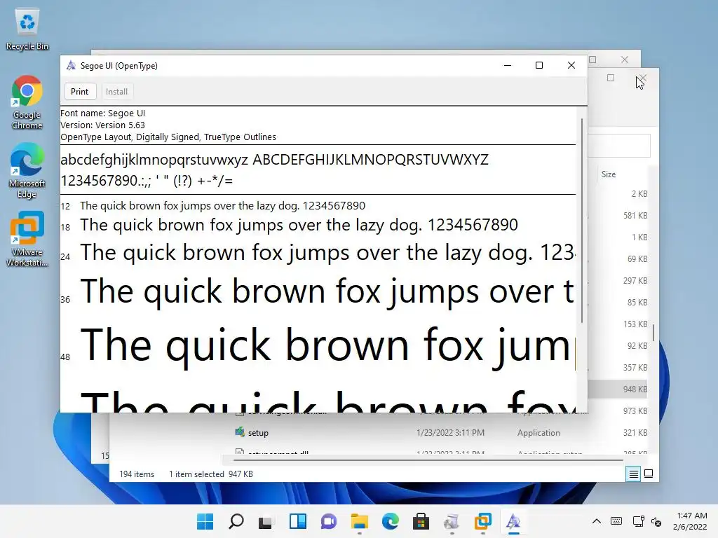Viewport: 718px width, 538px height.
Task: Click the font viewer vertical scrollbar
Action: [x=581, y=221]
